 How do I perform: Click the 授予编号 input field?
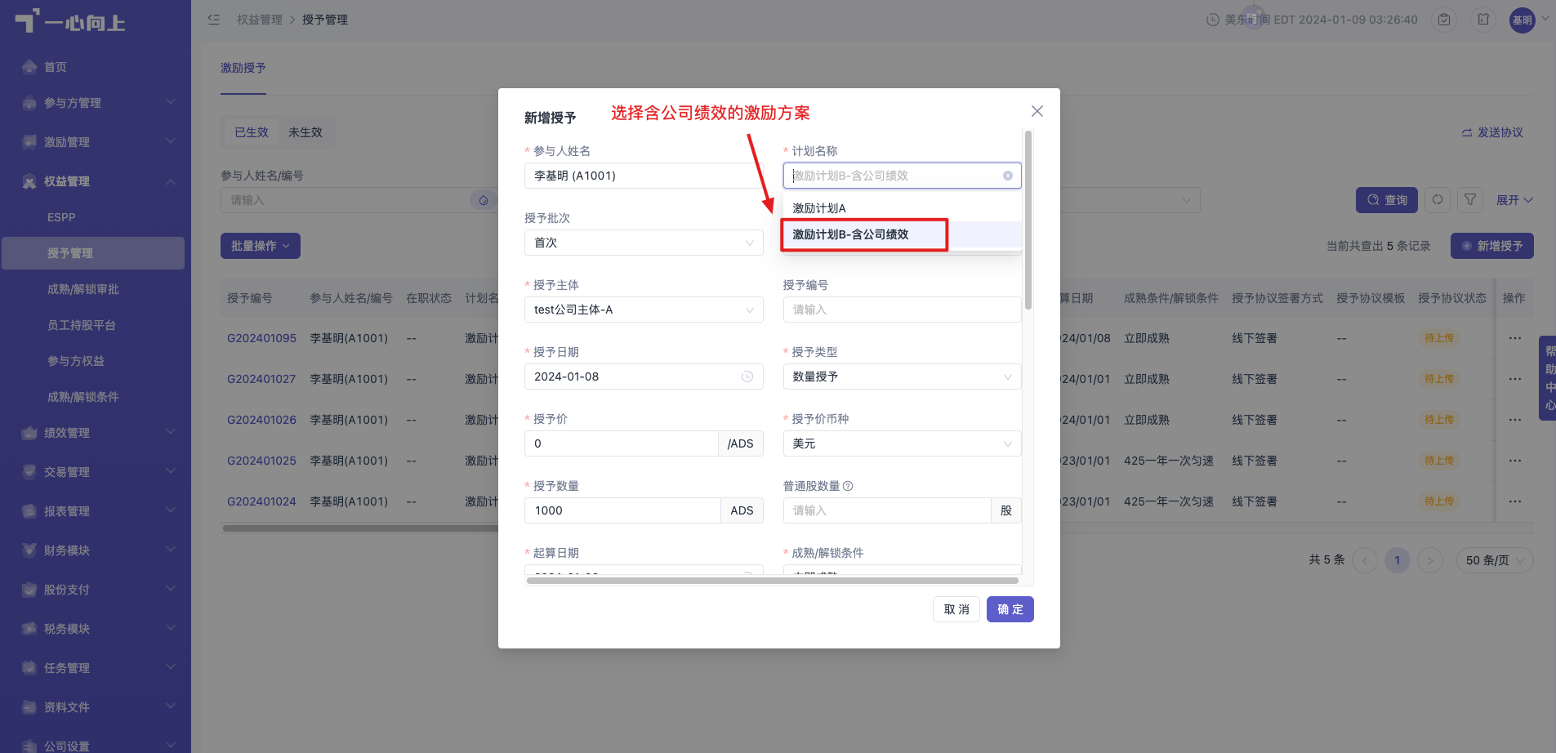pos(902,310)
